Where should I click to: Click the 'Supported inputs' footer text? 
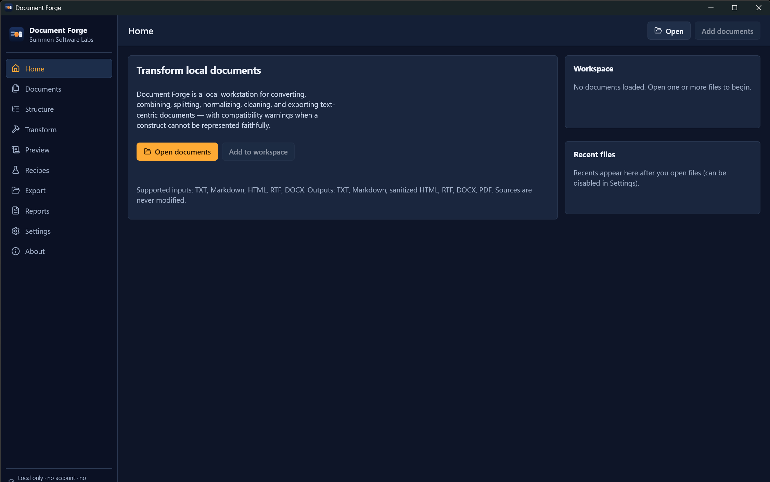pyautogui.click(x=334, y=195)
